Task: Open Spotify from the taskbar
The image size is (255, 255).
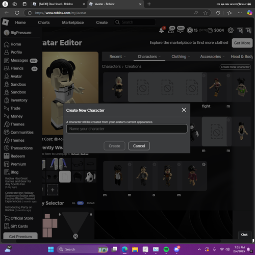Action: [166, 249]
